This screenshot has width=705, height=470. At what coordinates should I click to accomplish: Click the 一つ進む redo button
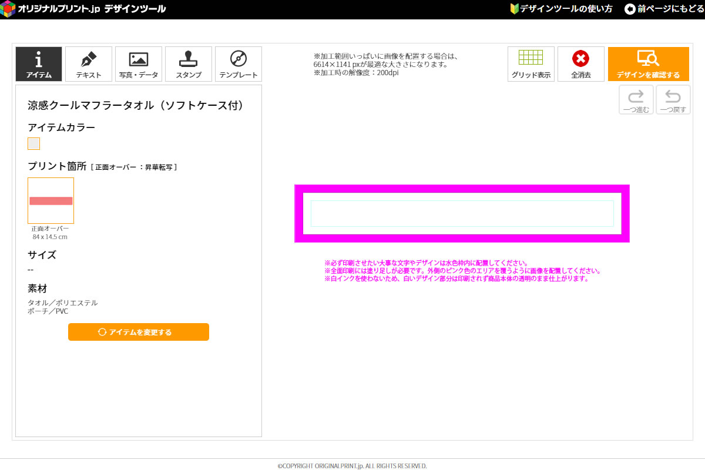(636, 100)
